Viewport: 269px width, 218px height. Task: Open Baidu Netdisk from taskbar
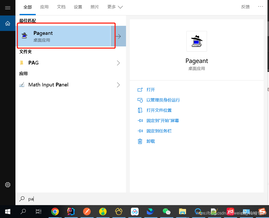point(135,212)
